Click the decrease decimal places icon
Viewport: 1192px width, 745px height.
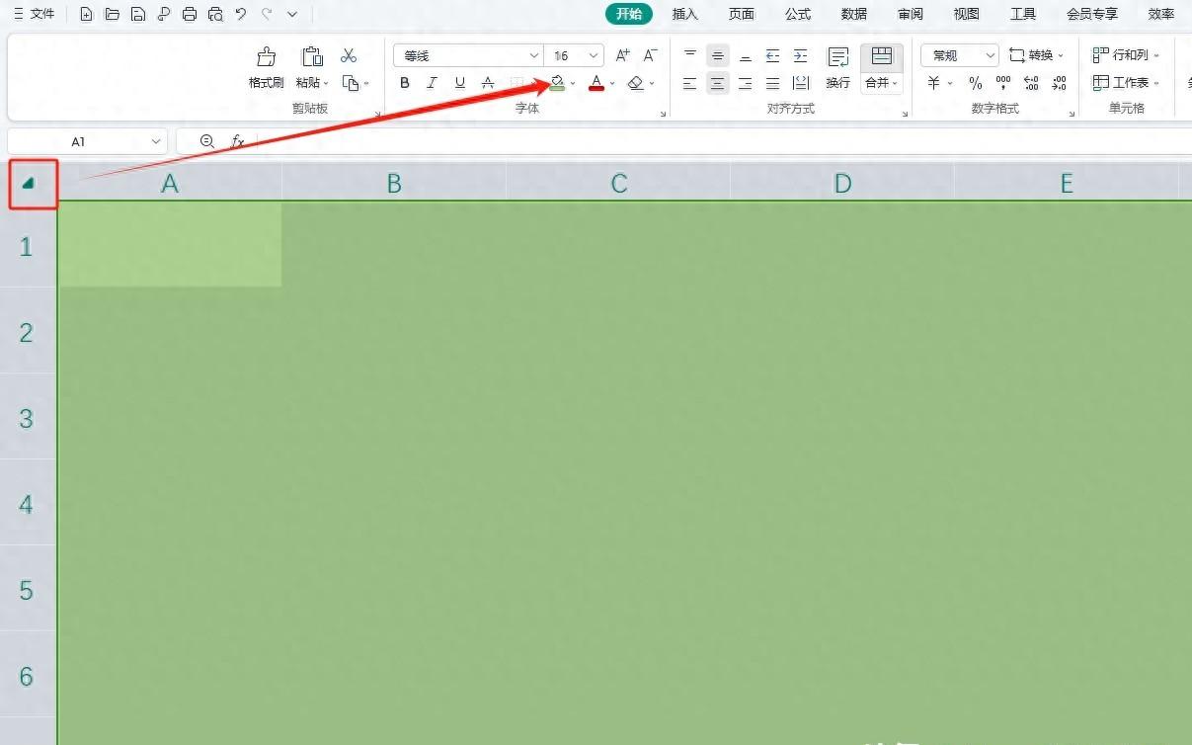pos(1059,83)
